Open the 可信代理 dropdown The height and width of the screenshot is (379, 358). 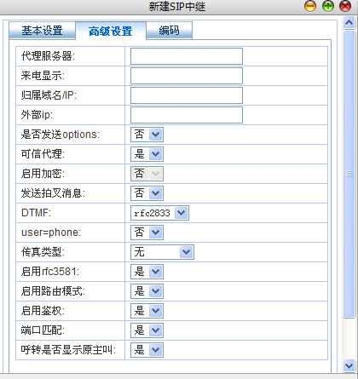(147, 154)
